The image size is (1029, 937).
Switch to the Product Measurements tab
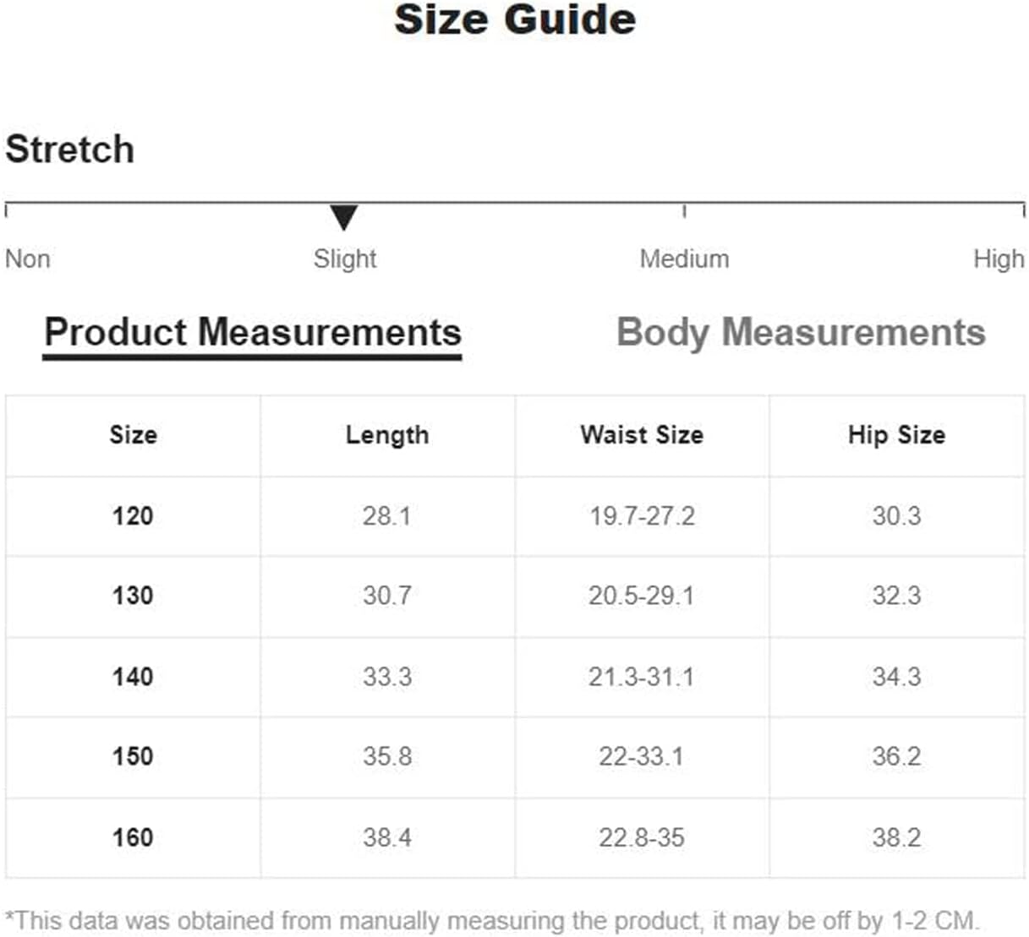point(252,332)
